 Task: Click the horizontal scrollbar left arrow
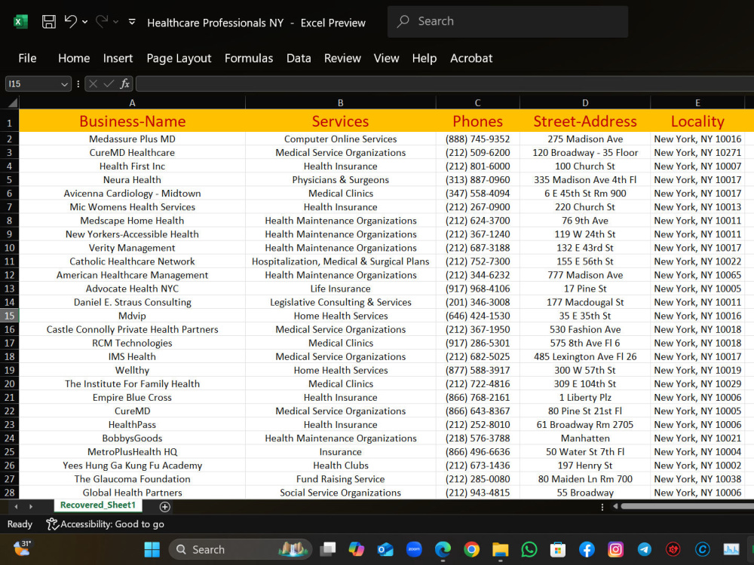pos(615,506)
